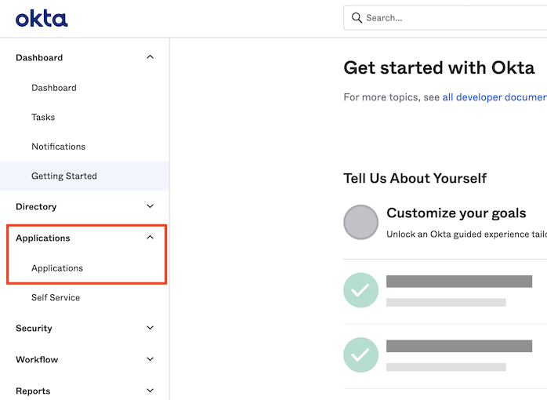Click the search magnifier icon
The image size is (547, 400).
357,18
